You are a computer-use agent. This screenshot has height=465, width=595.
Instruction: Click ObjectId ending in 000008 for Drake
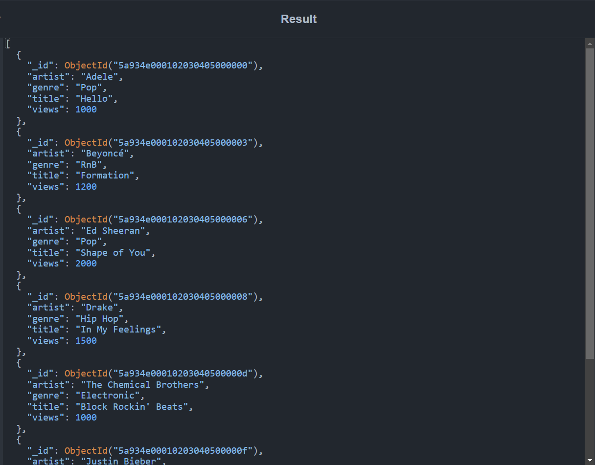click(x=164, y=297)
